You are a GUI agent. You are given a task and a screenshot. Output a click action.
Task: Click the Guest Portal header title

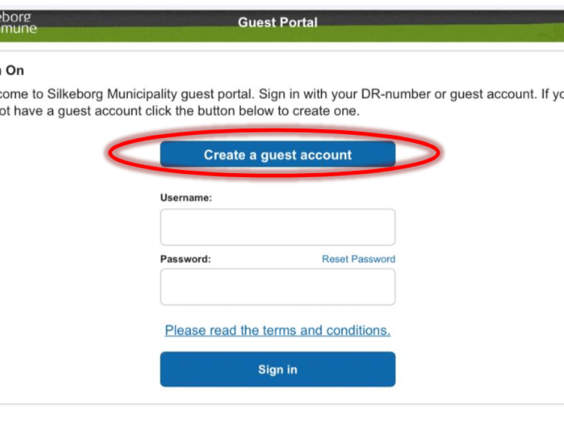click(278, 23)
